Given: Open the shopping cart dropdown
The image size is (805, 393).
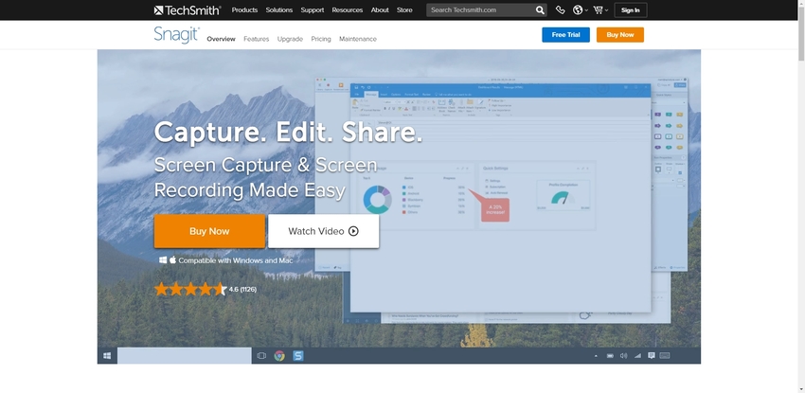Looking at the screenshot, I should 600,9.
